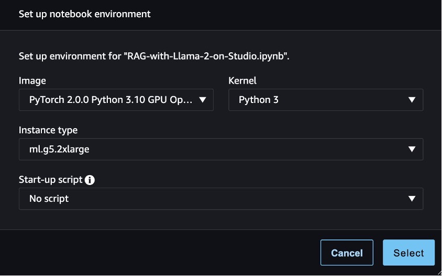Click the Kernel dropdown triangle icon

412,100
